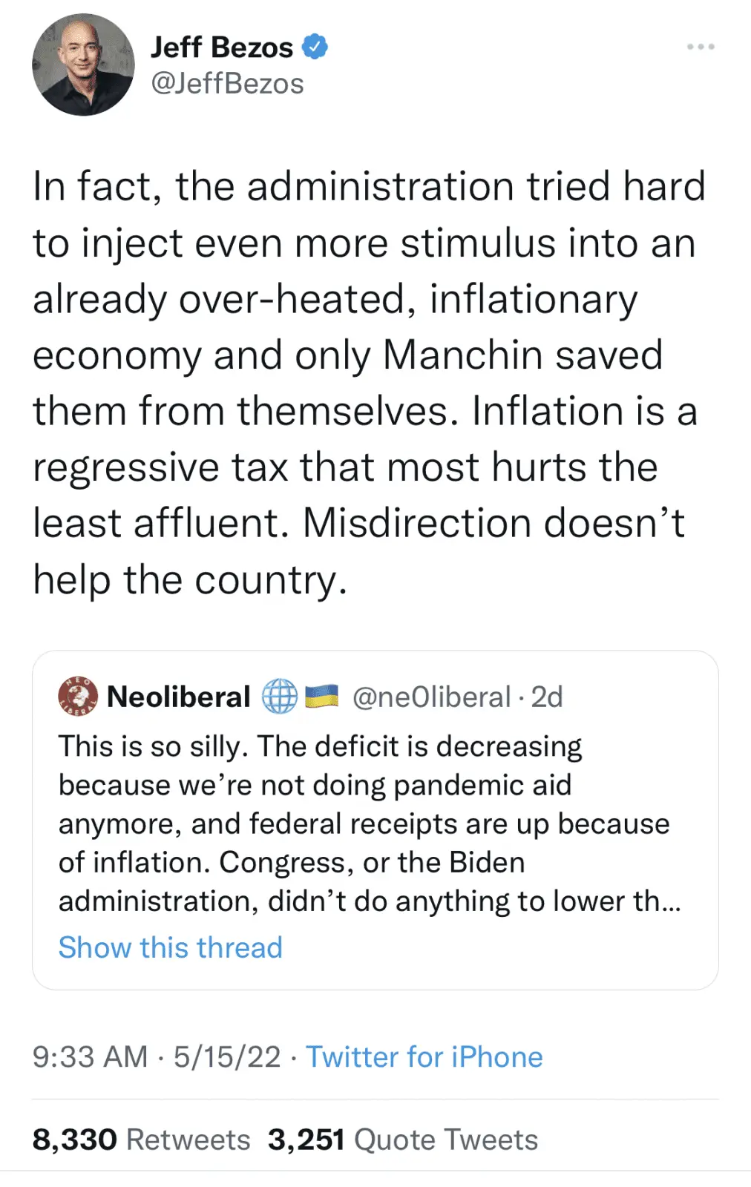
Task: Click the Neoliberal display name in quote
Action: 179,697
